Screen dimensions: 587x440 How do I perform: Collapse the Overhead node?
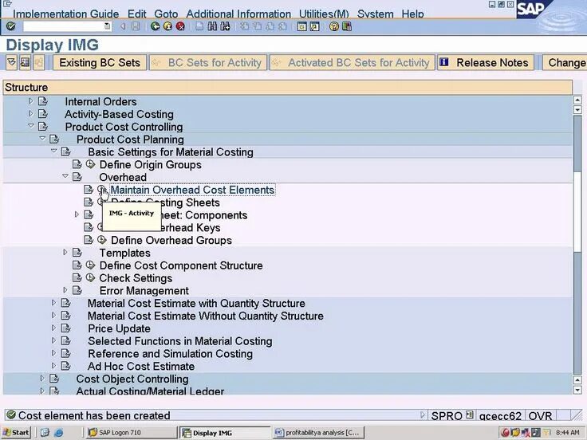[65, 176]
